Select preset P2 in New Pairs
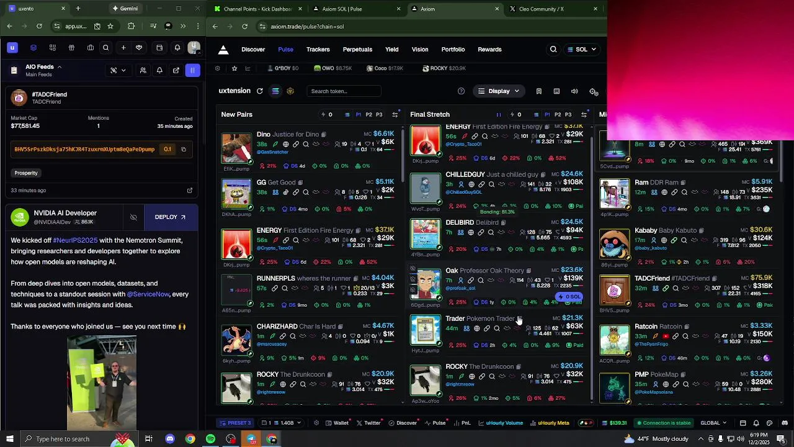The width and height of the screenshot is (794, 447). [x=368, y=115]
